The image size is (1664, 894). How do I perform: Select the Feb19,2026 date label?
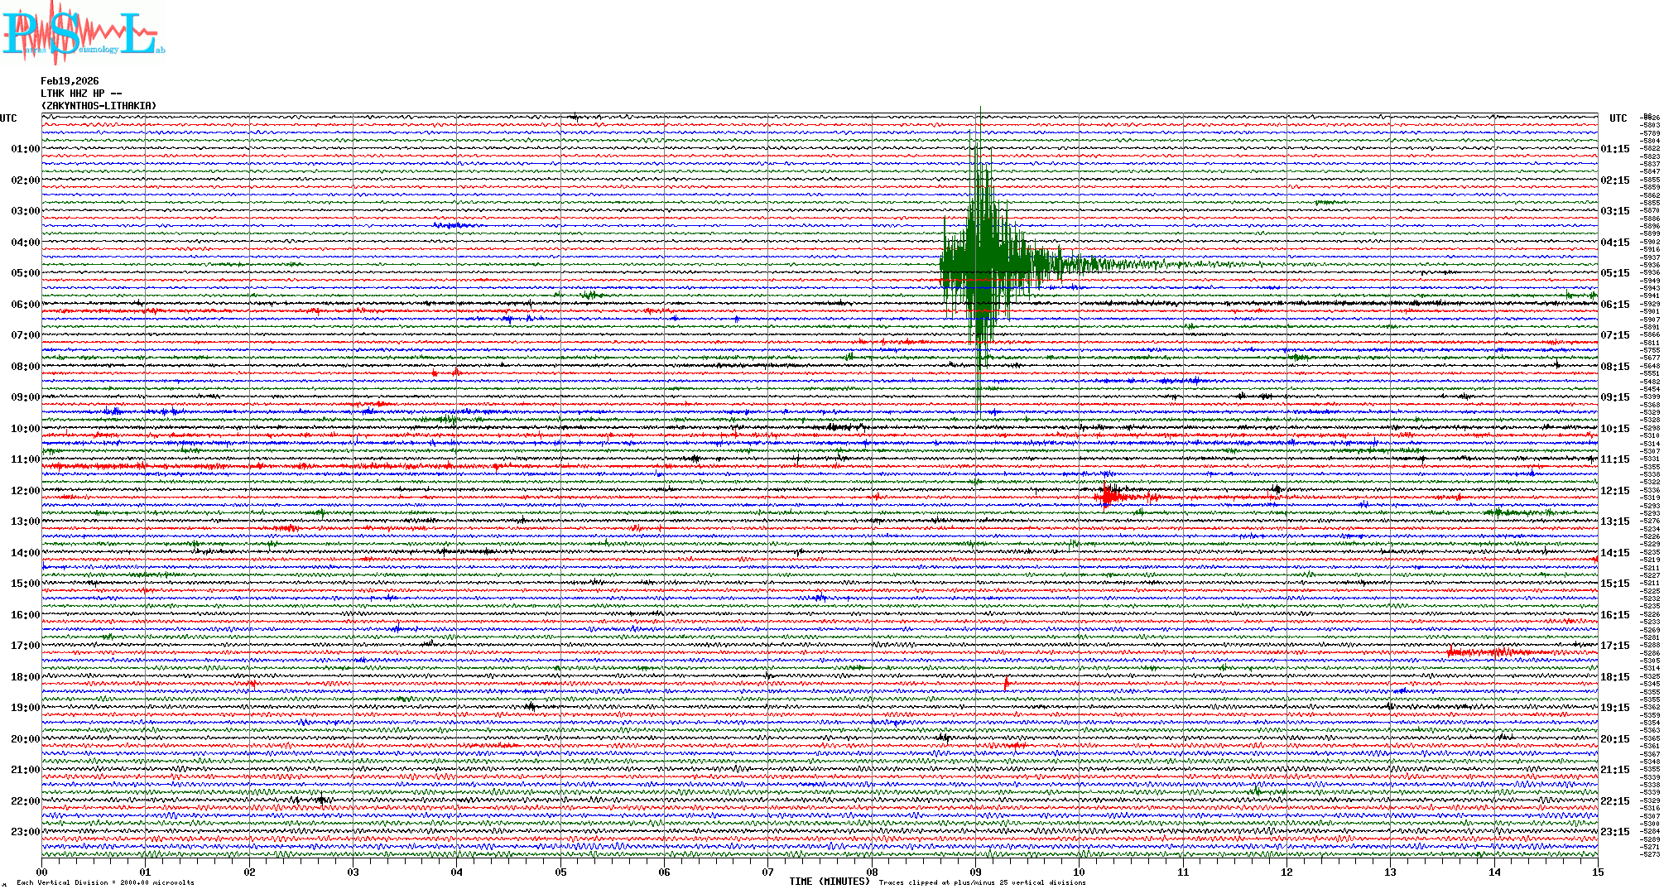coord(70,81)
